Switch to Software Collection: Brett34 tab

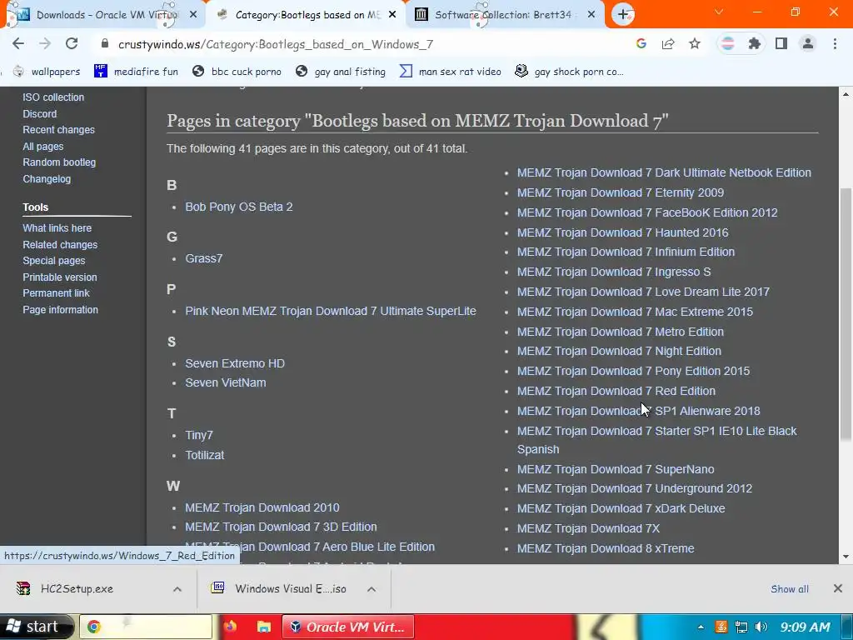[x=506, y=15]
